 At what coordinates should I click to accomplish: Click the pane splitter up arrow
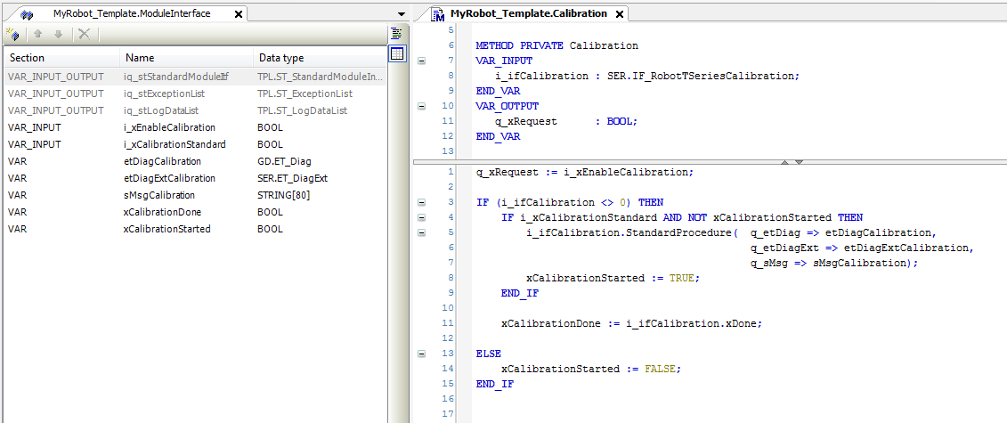pos(785,162)
